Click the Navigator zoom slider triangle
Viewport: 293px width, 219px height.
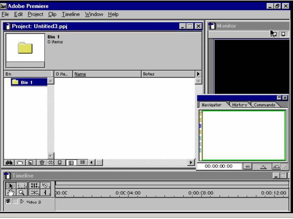[263, 167]
